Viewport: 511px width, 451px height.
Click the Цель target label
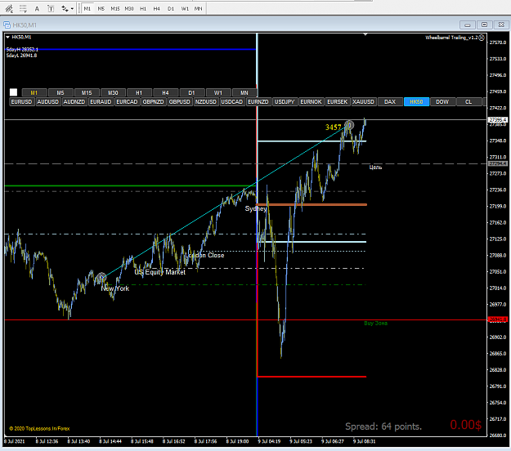(375, 167)
